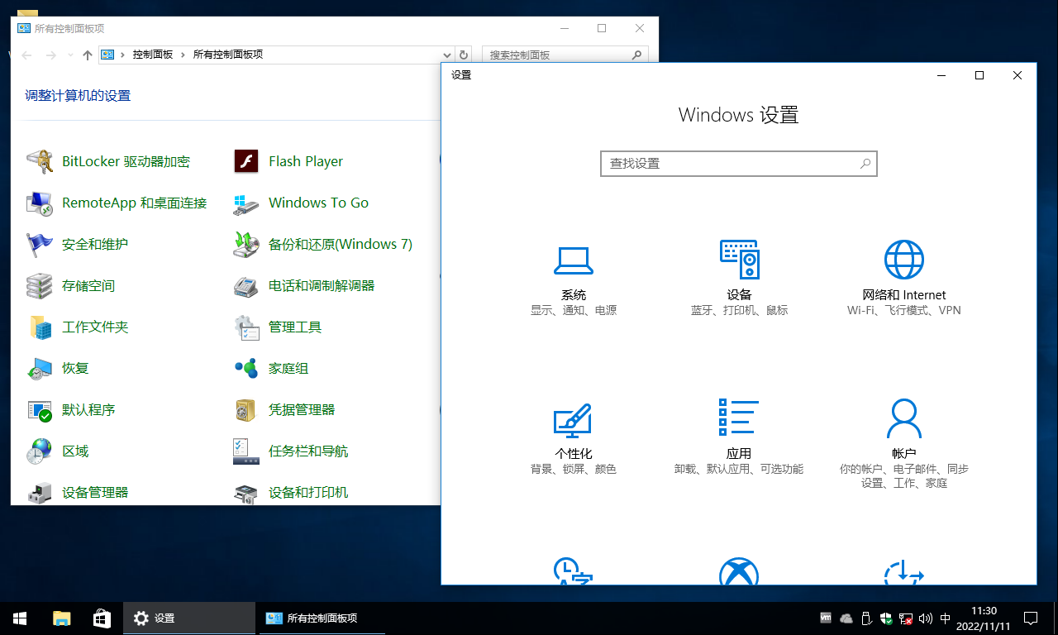Open 应用 list icon in Settings

tap(739, 417)
